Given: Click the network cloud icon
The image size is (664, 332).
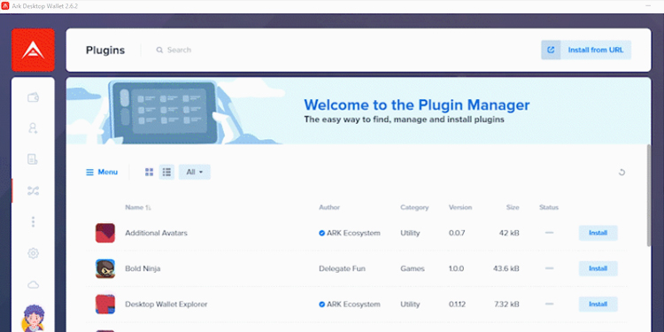Looking at the screenshot, I should pos(33,284).
